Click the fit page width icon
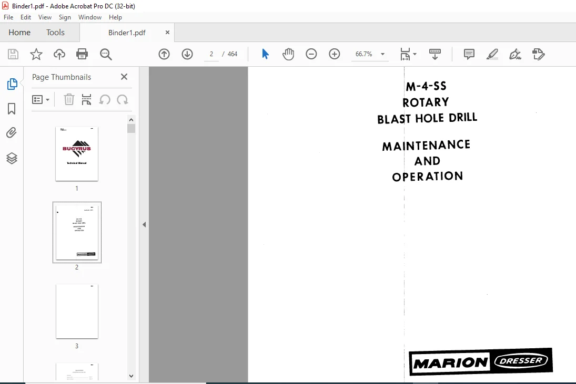576x384 pixels. coord(405,54)
